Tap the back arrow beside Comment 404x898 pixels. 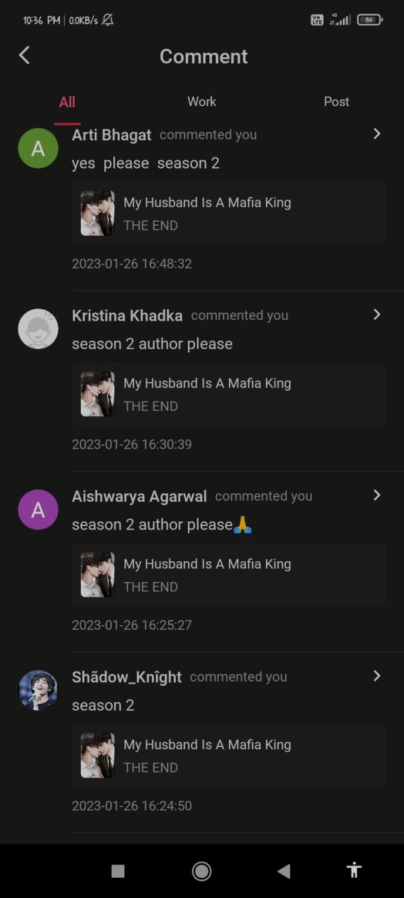[x=24, y=55]
